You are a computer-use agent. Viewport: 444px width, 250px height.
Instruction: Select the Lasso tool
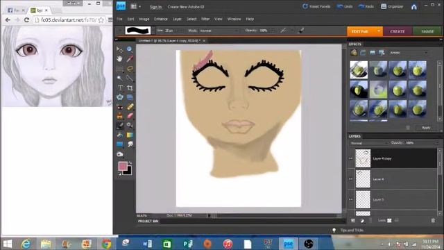[x=130, y=69]
